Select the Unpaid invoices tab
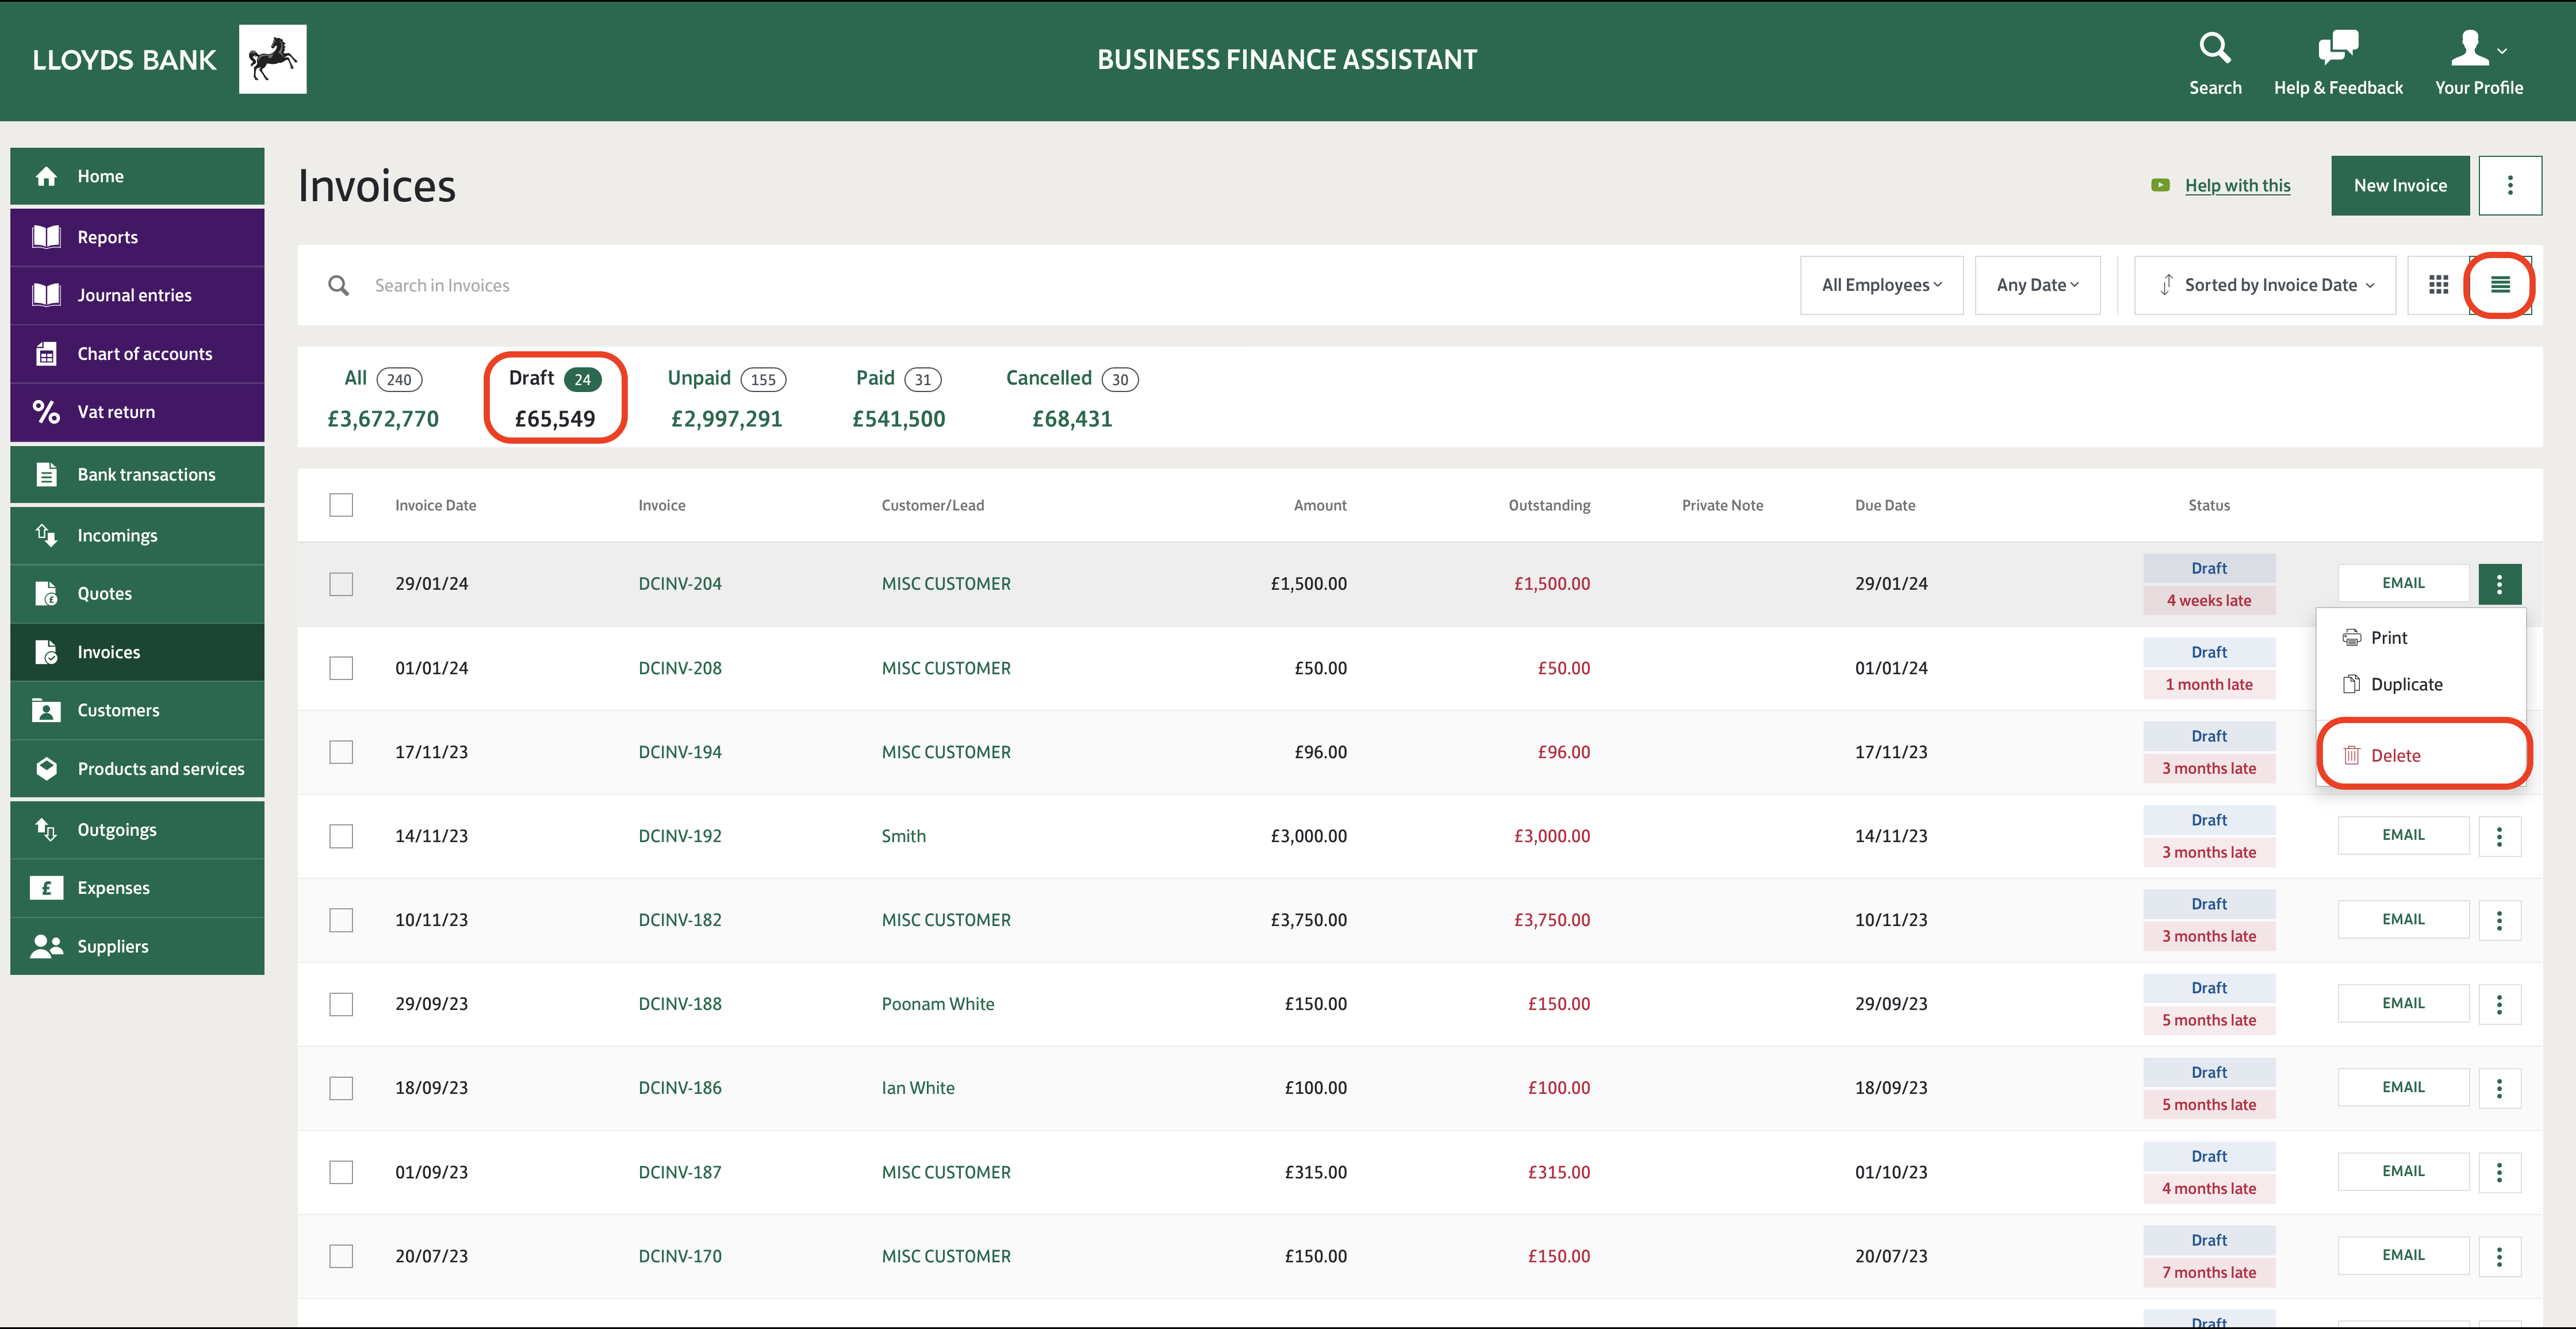2576x1329 pixels. [x=727, y=398]
